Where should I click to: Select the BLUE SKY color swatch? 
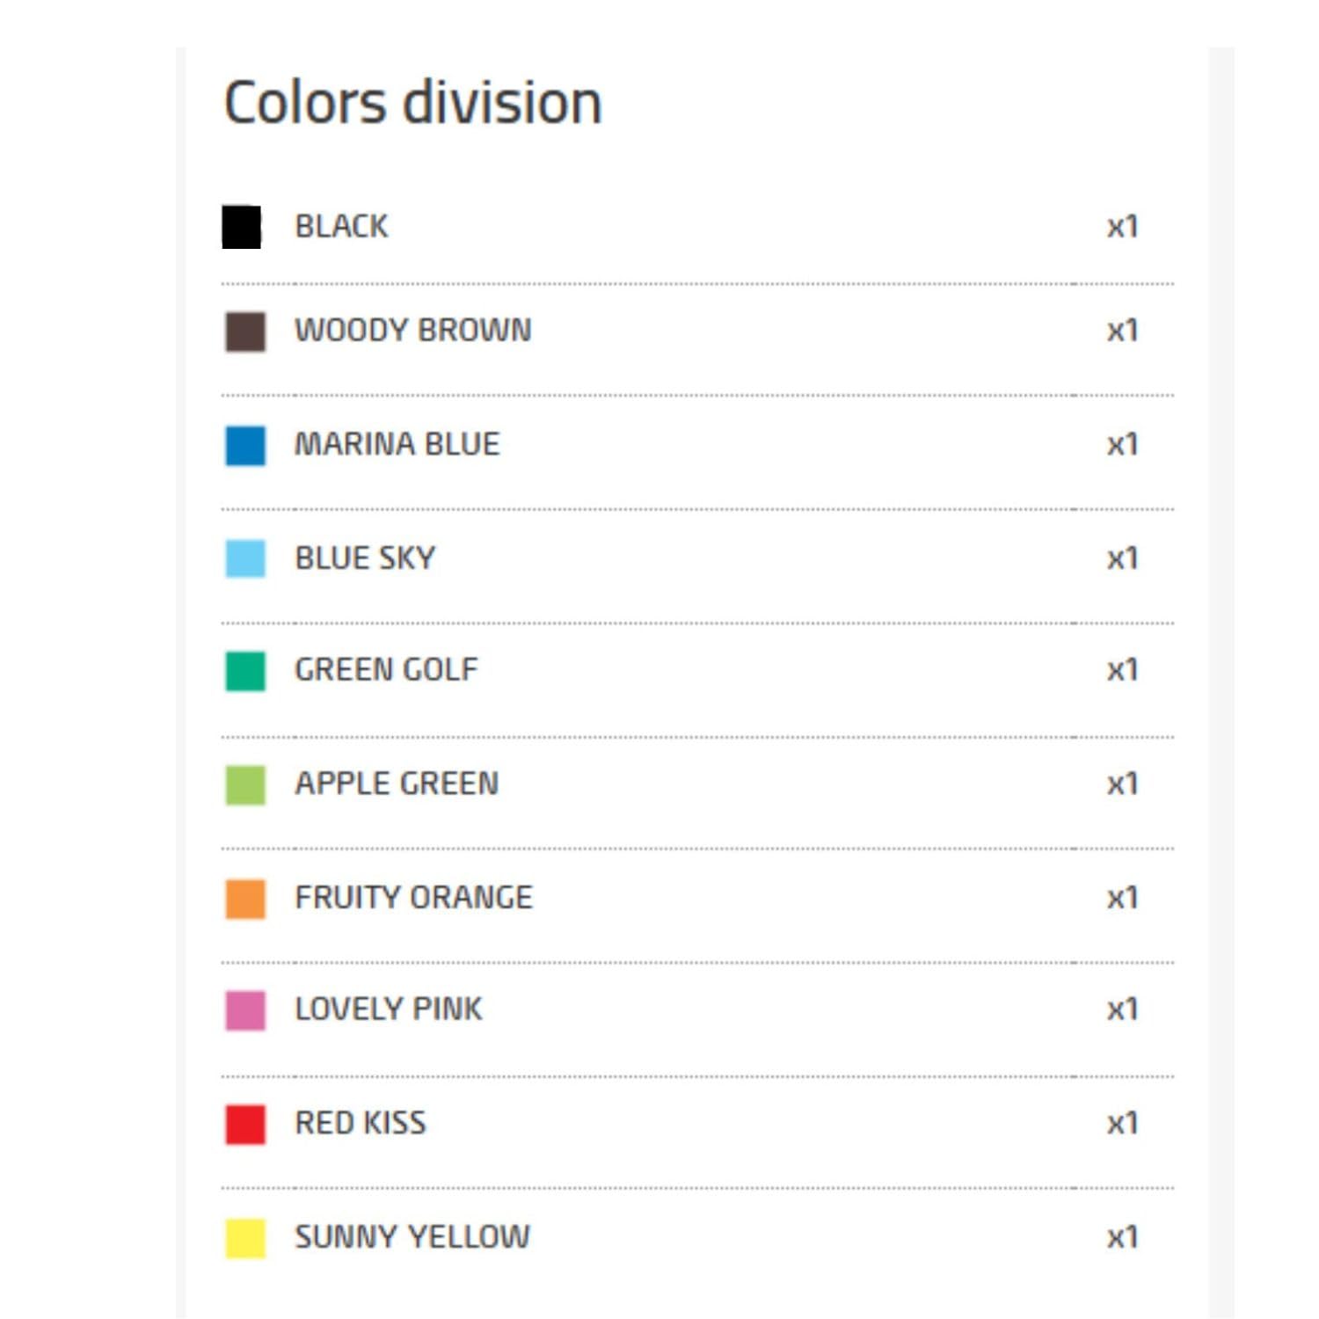click(244, 556)
